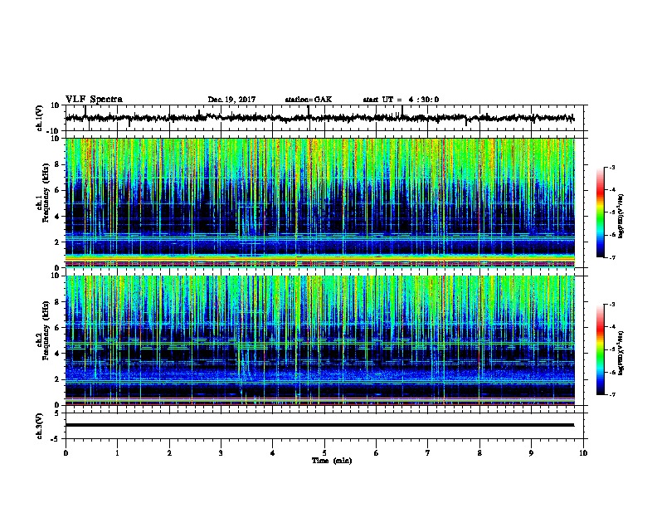
Task: Click the ch.2 spectrogram color bar
Action: pyautogui.click(x=600, y=349)
